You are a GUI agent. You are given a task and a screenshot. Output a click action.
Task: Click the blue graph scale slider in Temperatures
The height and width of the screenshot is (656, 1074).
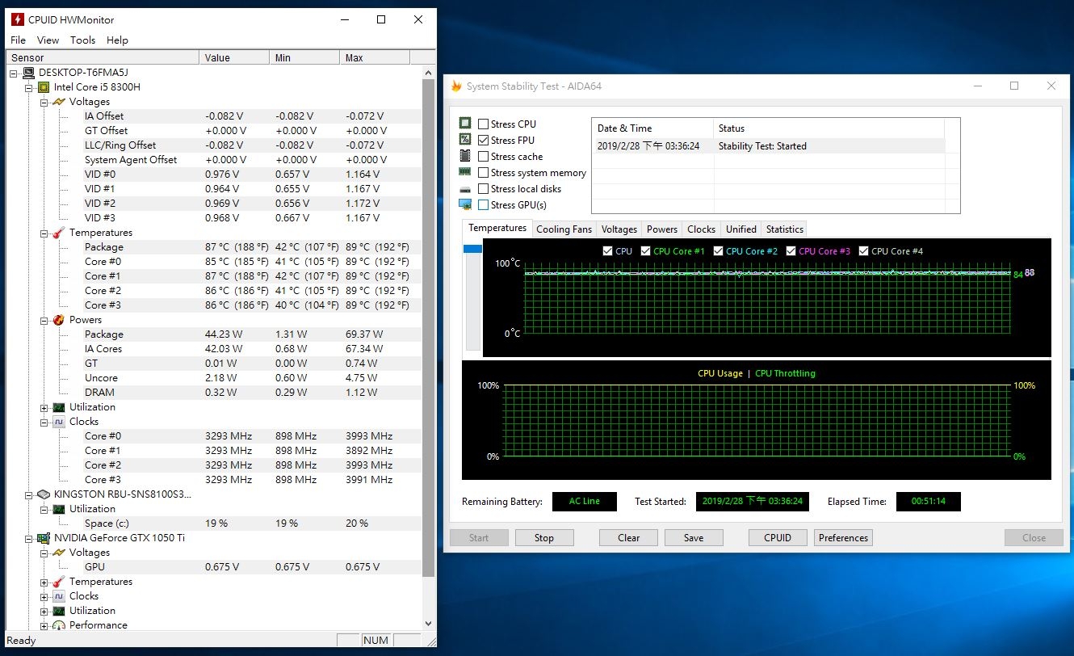click(472, 249)
